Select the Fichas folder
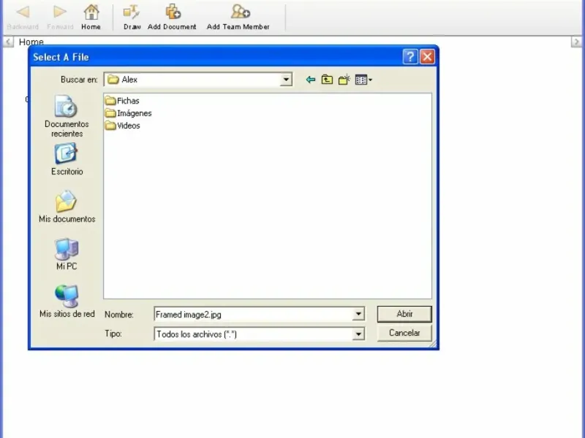This screenshot has width=585, height=438. click(x=122, y=101)
